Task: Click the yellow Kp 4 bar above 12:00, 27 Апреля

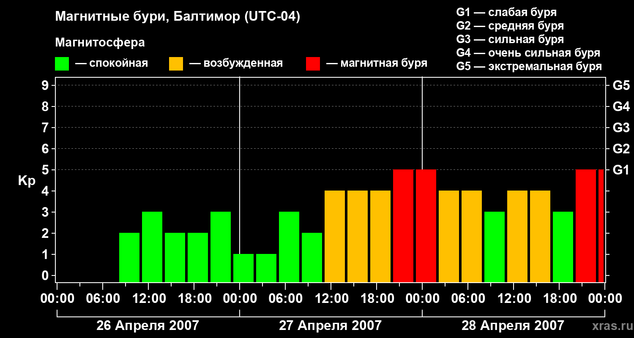Action: pos(335,236)
